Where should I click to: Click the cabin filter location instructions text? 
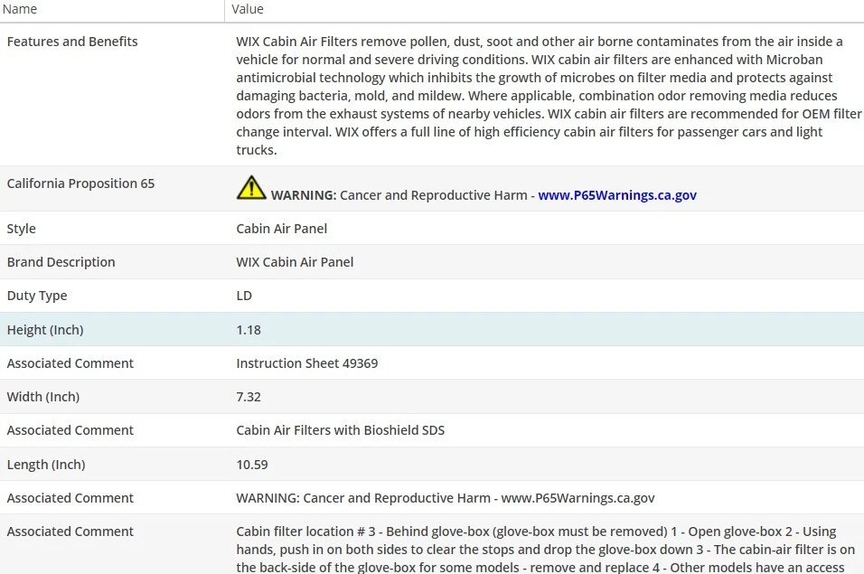tap(536, 549)
